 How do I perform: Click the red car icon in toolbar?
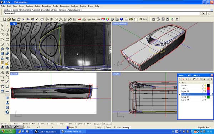pos(80,19)
